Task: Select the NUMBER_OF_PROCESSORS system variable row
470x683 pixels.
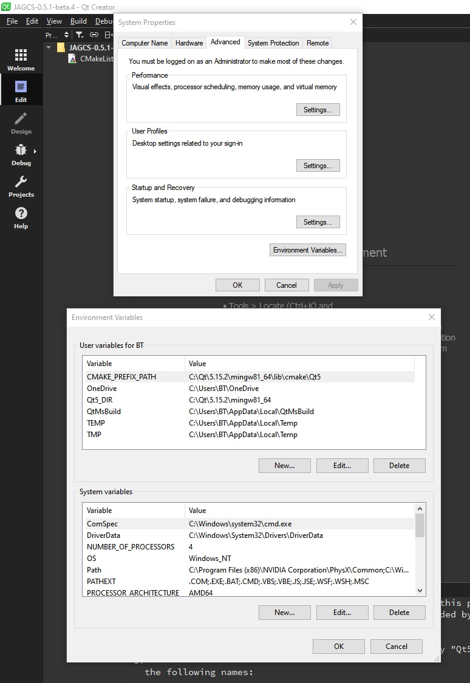Action: [248, 546]
